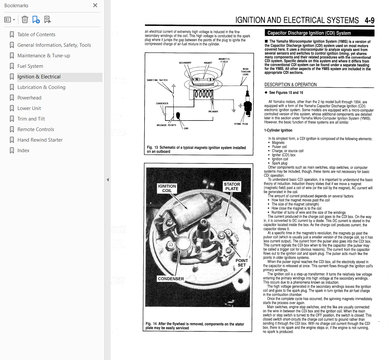The height and width of the screenshot is (360, 389).
Task: Go to the Hand Rewind Starter bookmark
Action: 40,140
